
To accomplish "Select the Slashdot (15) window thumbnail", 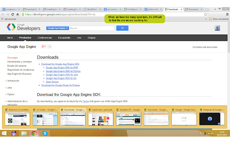I will pyautogui.click(x=129, y=117).
